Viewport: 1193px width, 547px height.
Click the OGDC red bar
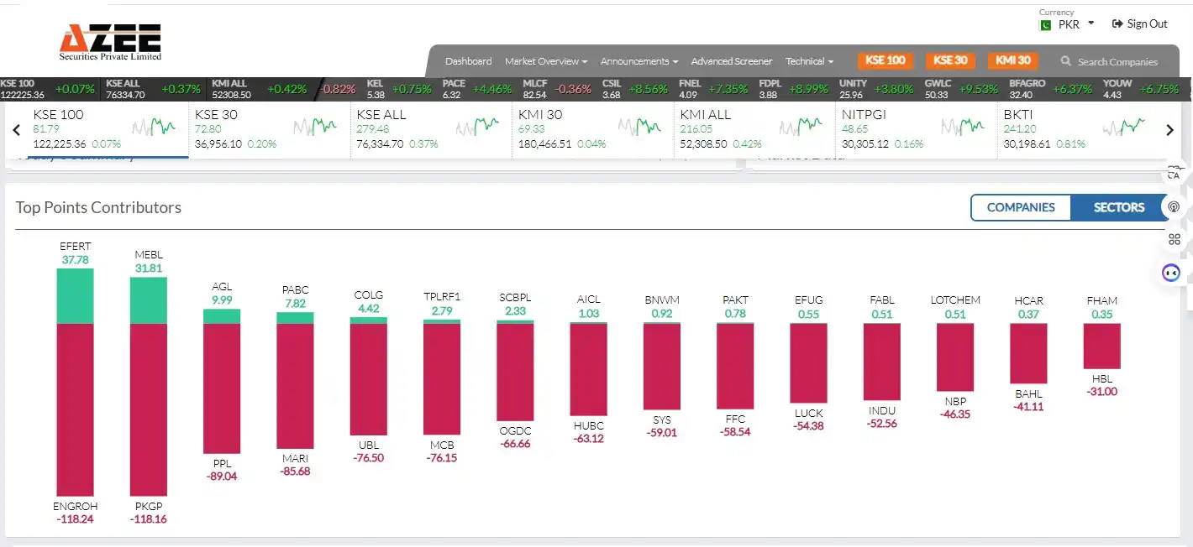click(x=515, y=372)
